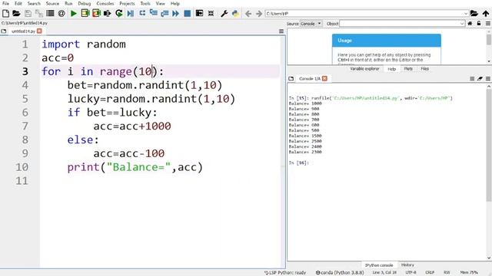Go forward to next cursor position
The image size is (492, 276).
(x=259, y=14)
